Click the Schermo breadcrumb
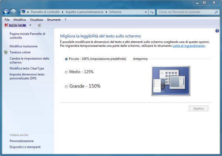 point(115,12)
